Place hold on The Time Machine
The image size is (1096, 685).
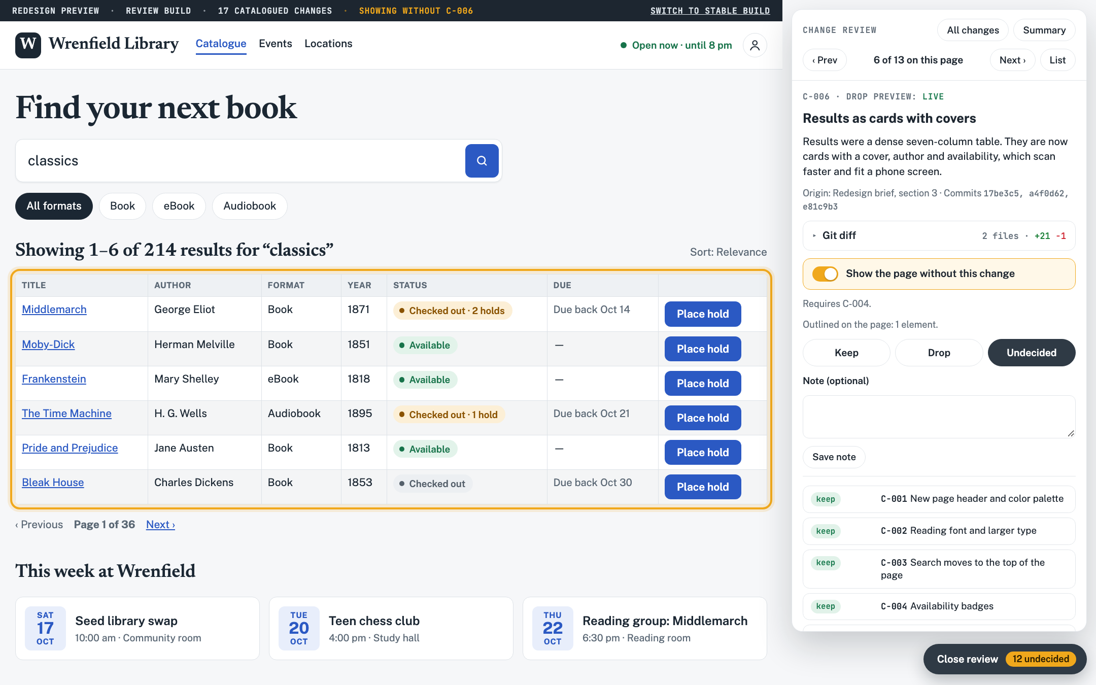tap(703, 418)
